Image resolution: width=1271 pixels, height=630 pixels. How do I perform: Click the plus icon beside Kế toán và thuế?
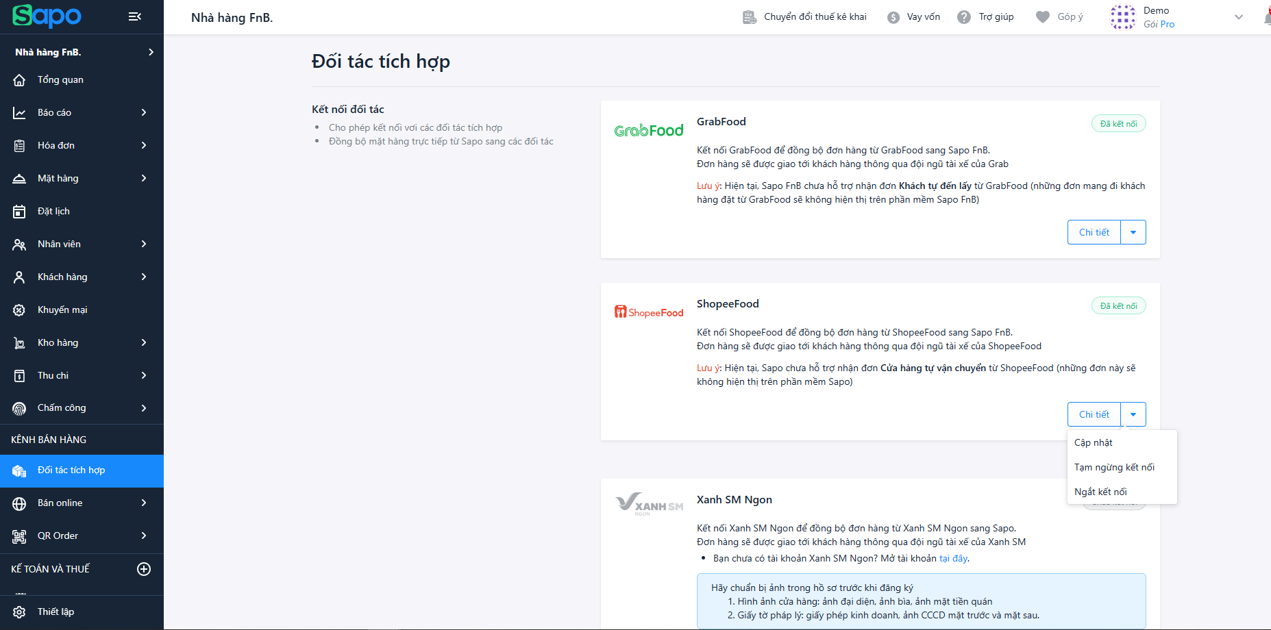(x=144, y=569)
